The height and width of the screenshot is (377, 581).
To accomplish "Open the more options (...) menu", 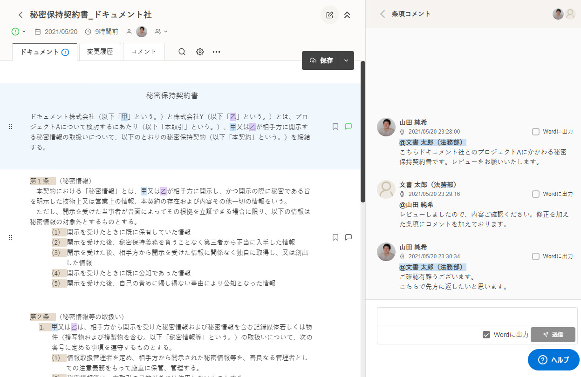I will (x=216, y=52).
